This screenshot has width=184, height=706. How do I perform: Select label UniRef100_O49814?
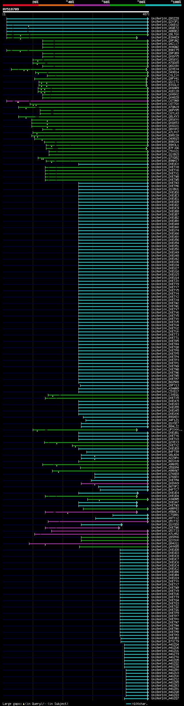pyautogui.click(x=165, y=72)
